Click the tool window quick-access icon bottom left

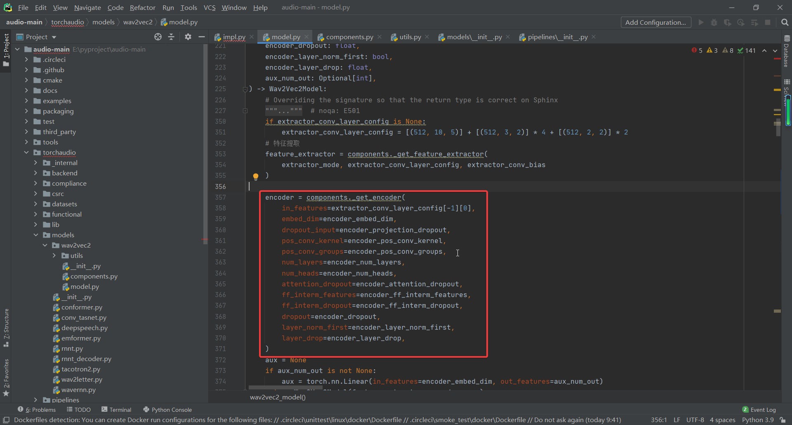tap(6, 420)
